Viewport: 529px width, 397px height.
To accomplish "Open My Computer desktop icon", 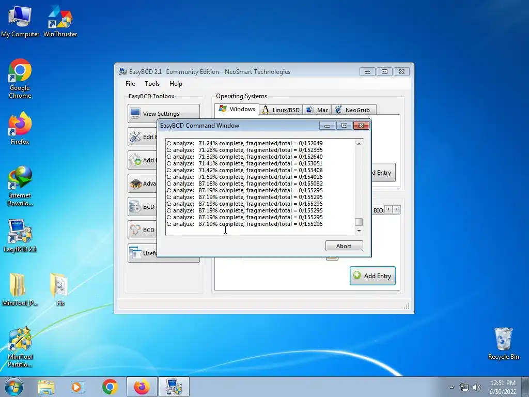I will [20, 21].
